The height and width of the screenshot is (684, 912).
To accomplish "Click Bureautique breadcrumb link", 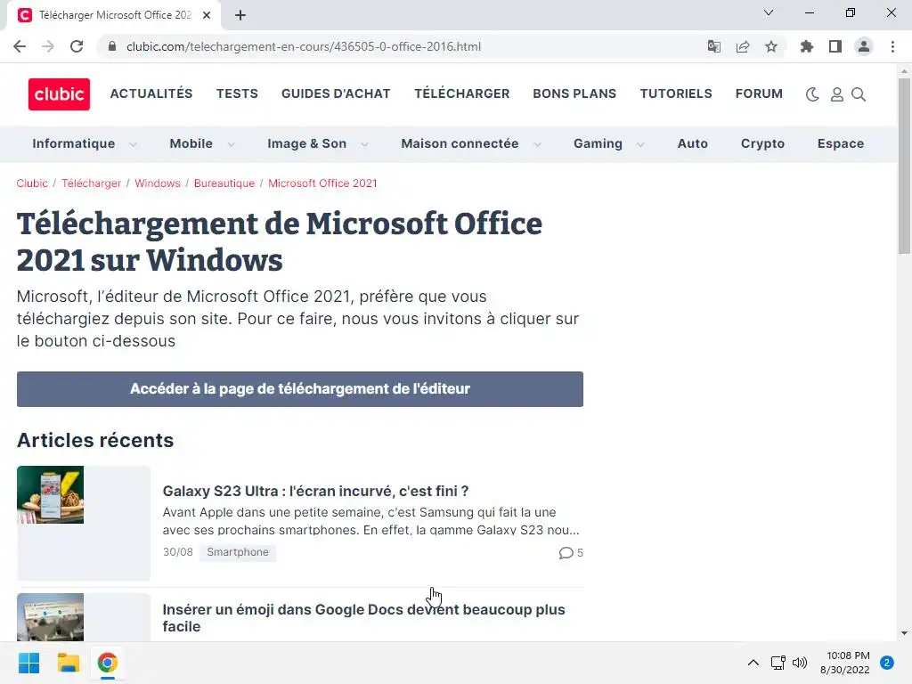I will point(224,183).
